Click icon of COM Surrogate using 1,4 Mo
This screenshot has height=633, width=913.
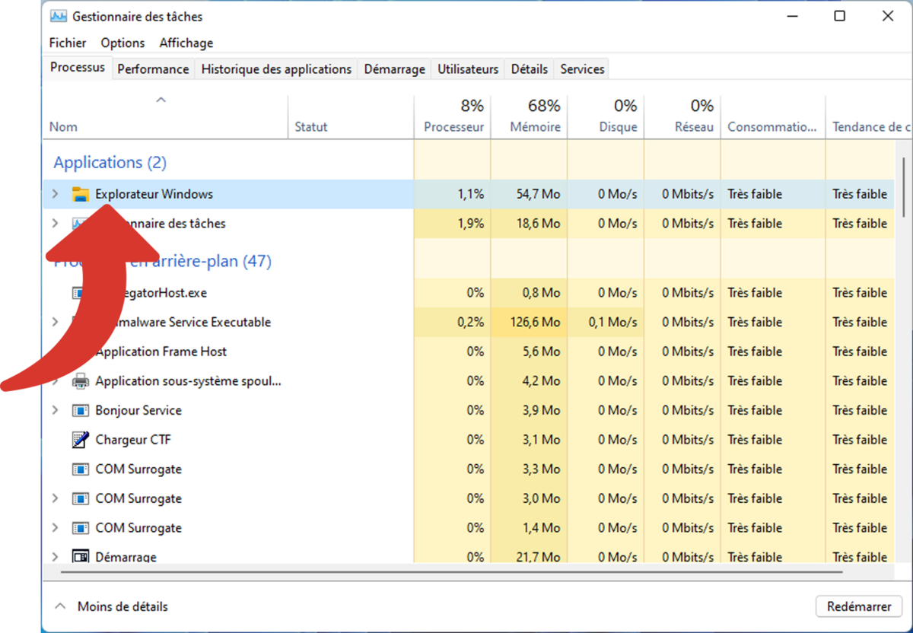tap(80, 528)
